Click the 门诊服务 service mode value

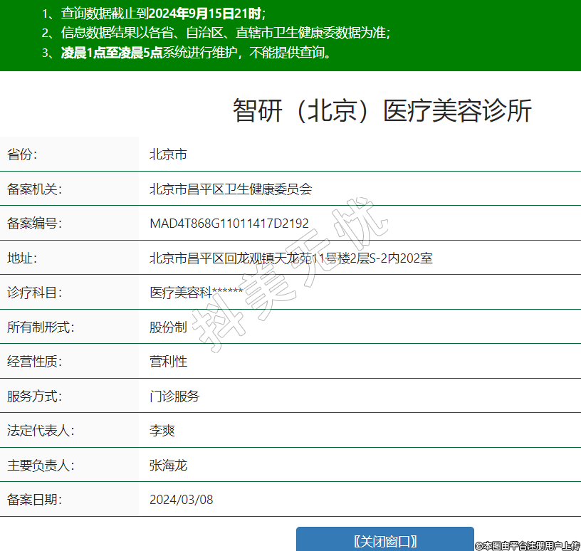coord(174,396)
